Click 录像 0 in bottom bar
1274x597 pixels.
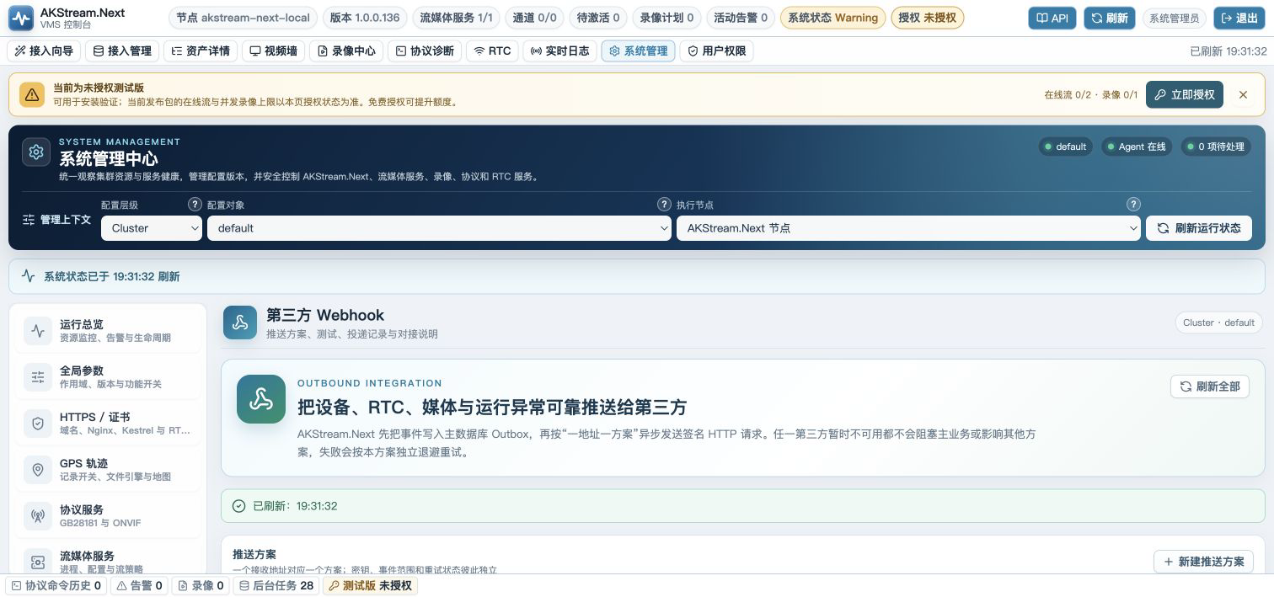coord(201,585)
